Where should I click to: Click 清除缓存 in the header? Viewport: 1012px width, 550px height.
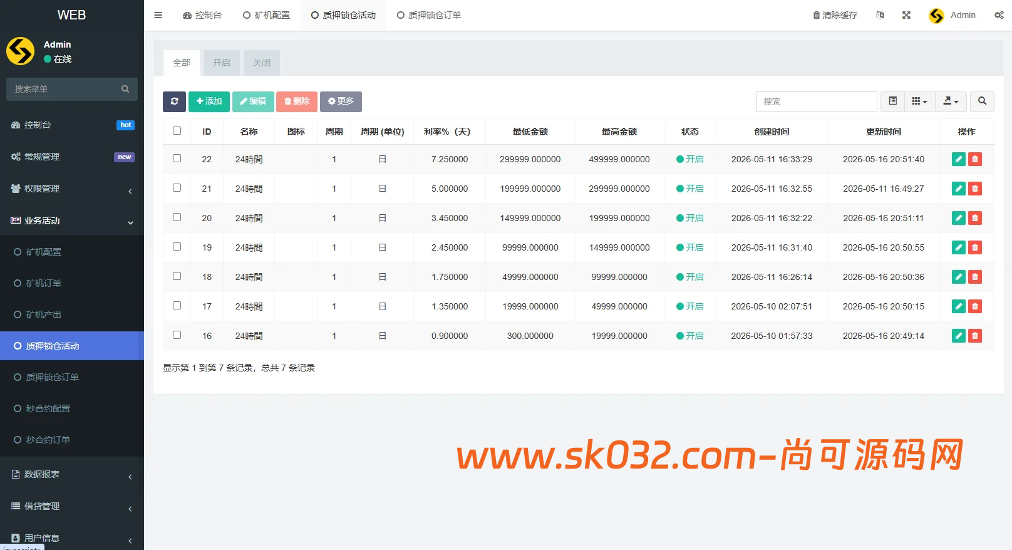(x=835, y=15)
